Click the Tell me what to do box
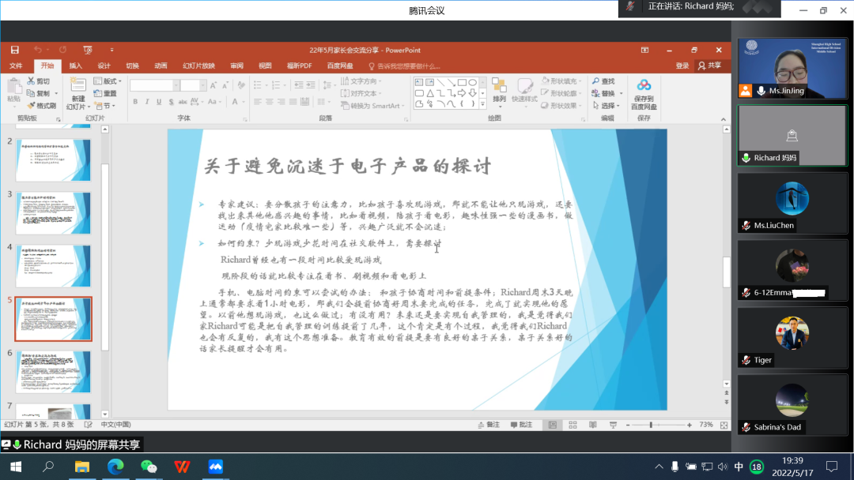The height and width of the screenshot is (480, 854). pyautogui.click(x=405, y=66)
